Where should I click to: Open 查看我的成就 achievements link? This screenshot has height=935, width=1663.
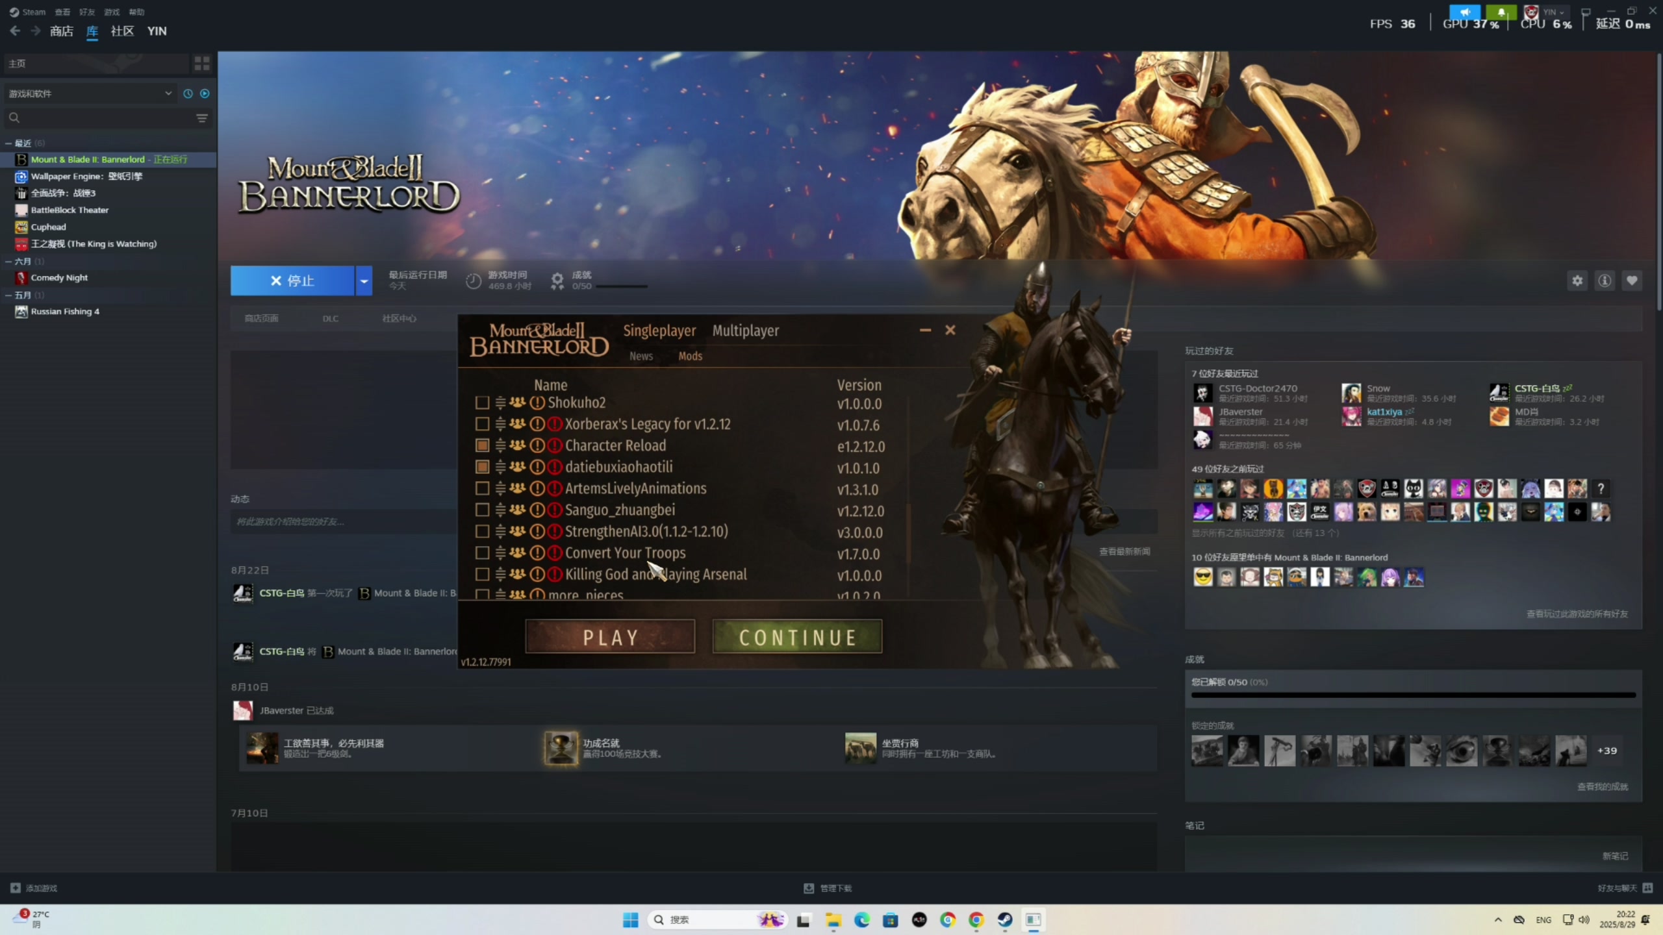coord(1603,786)
